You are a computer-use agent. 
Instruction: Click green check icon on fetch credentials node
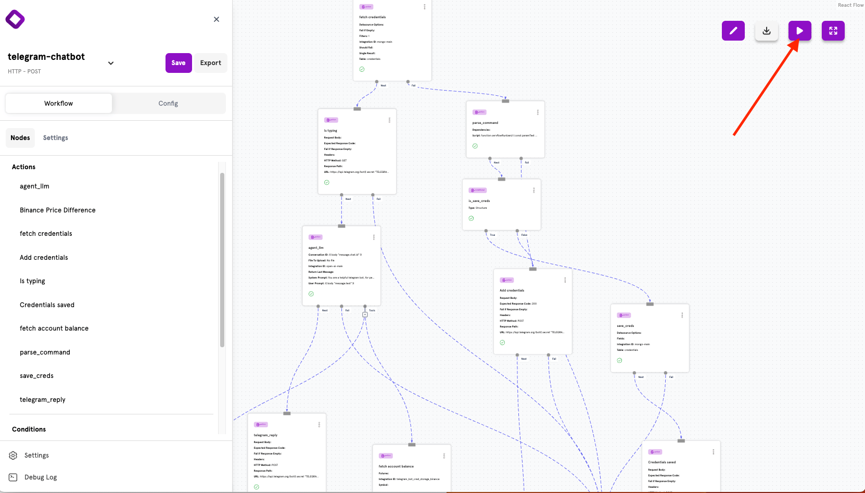coord(362,69)
